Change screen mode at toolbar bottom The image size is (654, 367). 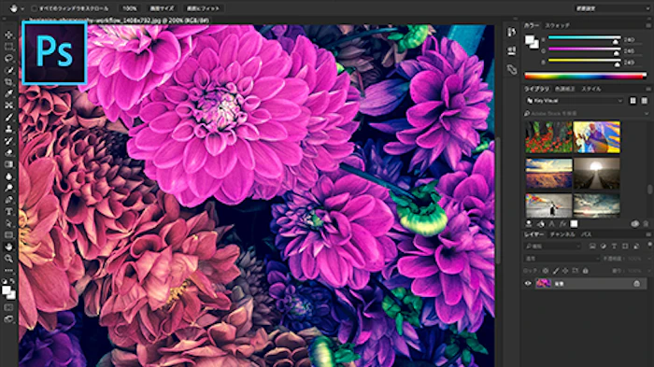tap(8, 319)
